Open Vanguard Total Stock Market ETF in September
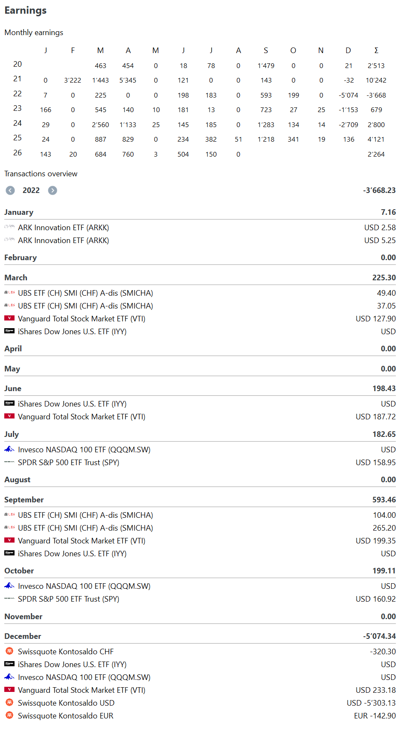Image resolution: width=407 pixels, height=733 pixels. click(x=200, y=541)
